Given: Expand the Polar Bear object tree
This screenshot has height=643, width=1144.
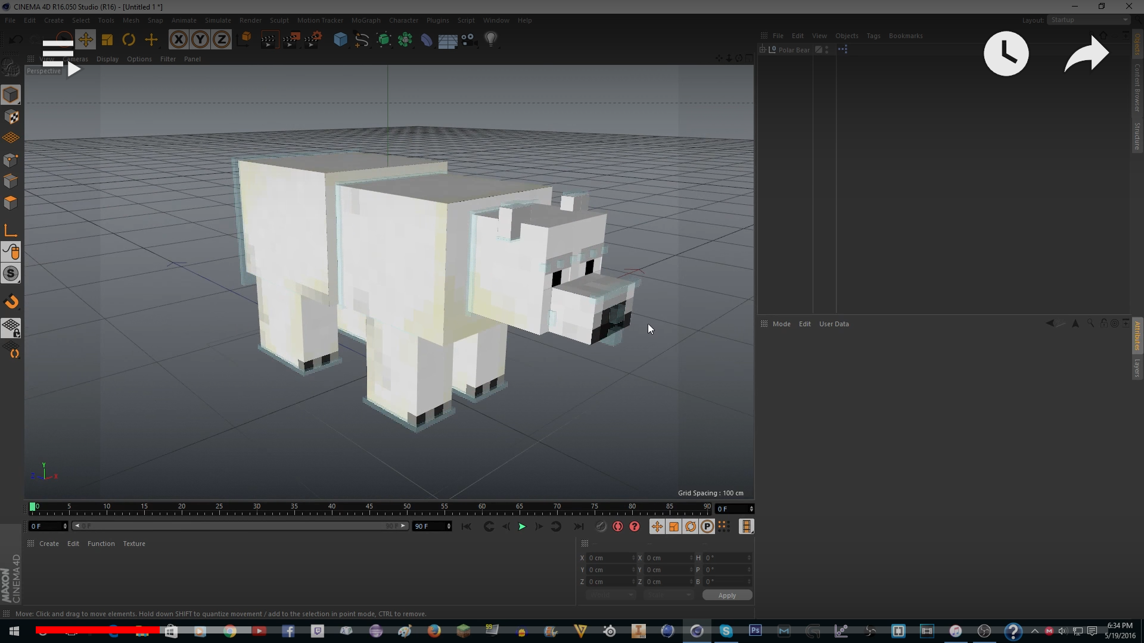Looking at the screenshot, I should [x=763, y=49].
